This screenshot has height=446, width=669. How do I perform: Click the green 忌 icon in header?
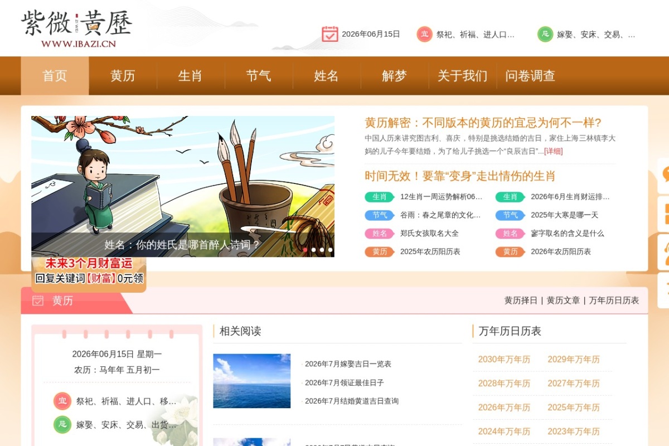coord(545,34)
